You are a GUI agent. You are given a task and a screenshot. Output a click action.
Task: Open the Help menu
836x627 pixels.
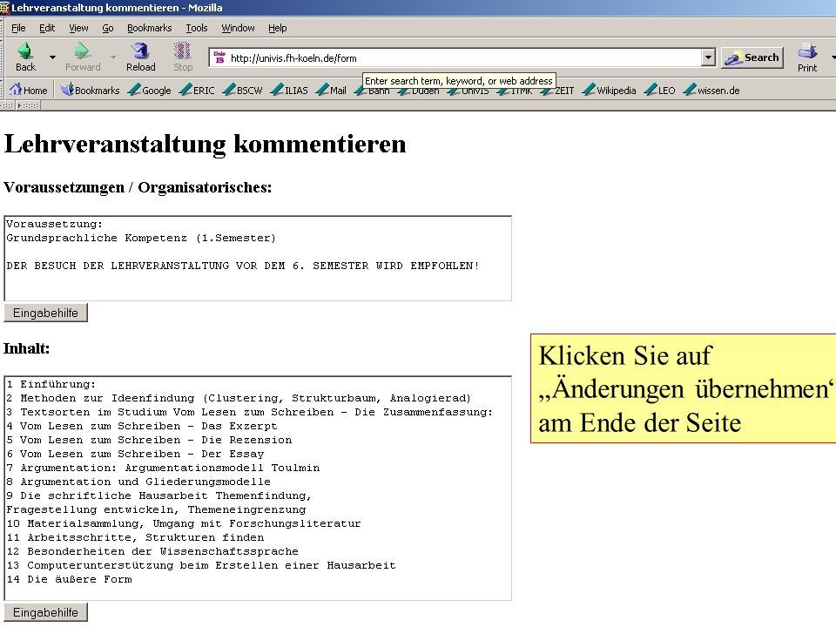277,28
